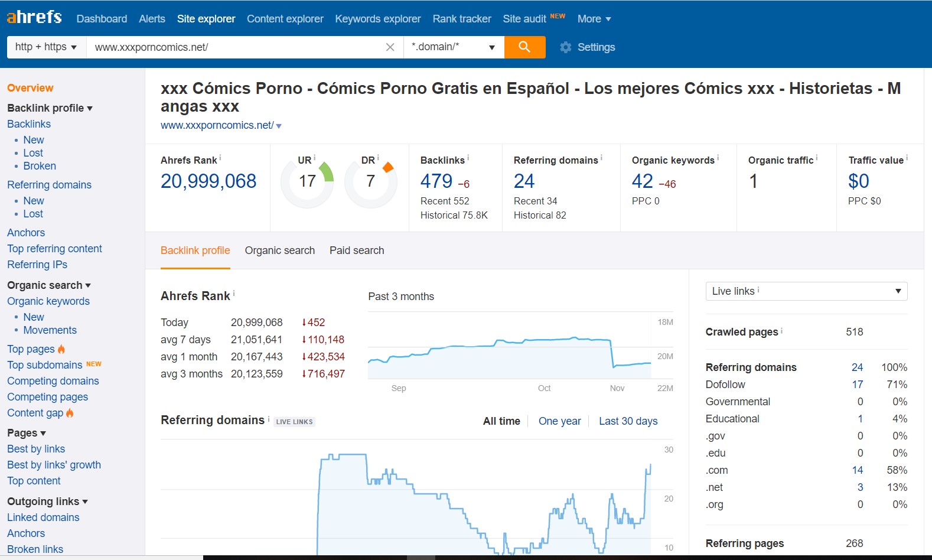Click info icon next to Organic keywords metric
The width and height of the screenshot is (932, 560).
(718, 158)
